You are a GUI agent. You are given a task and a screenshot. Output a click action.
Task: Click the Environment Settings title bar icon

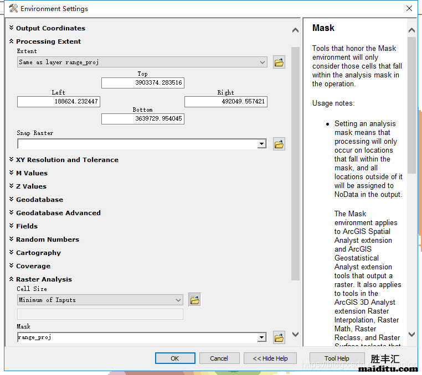coord(13,9)
